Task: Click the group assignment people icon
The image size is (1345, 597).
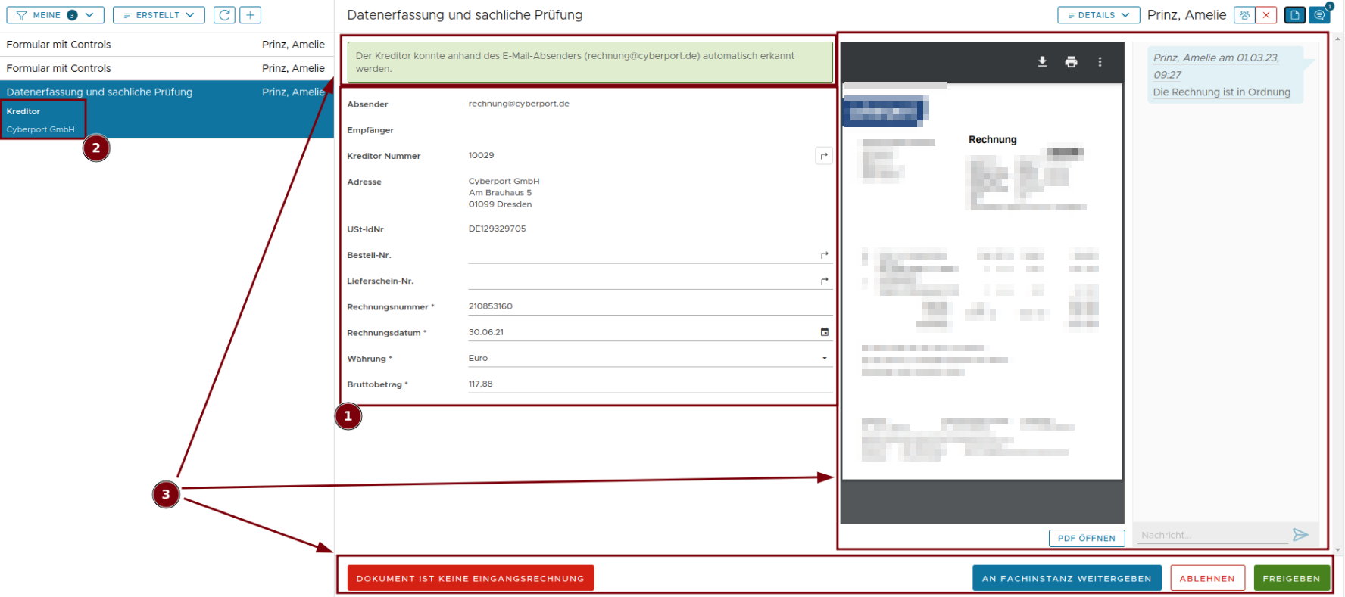Action: [1244, 15]
